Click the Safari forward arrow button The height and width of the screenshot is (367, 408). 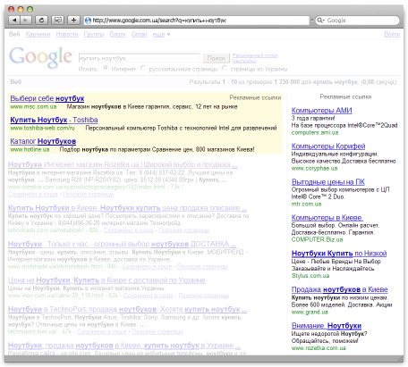tap(26, 21)
